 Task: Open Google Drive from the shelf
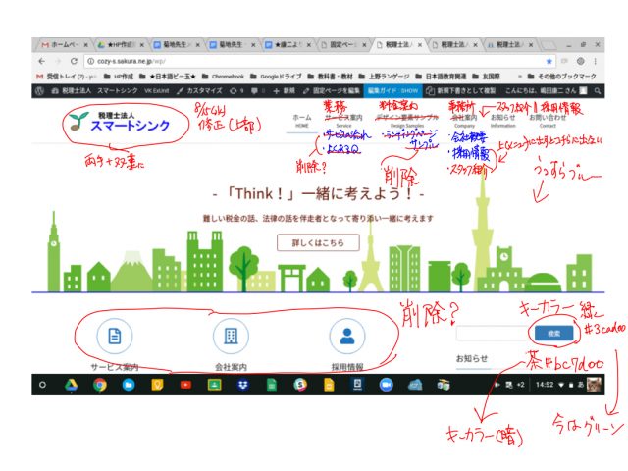coord(72,385)
